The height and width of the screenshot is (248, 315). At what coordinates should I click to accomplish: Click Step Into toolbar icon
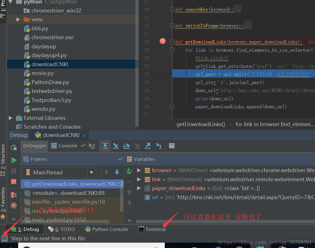116,146
